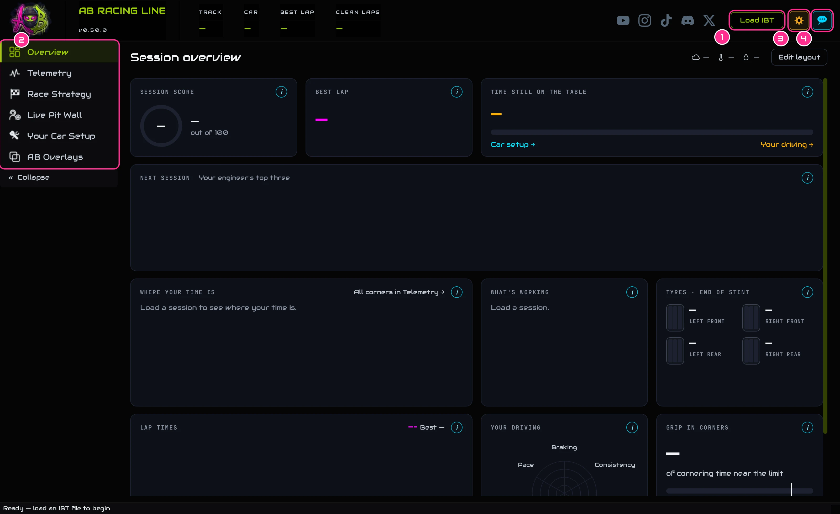The width and height of the screenshot is (840, 514).
Task: Click the Left Front tyre indicator
Action: 675,318
